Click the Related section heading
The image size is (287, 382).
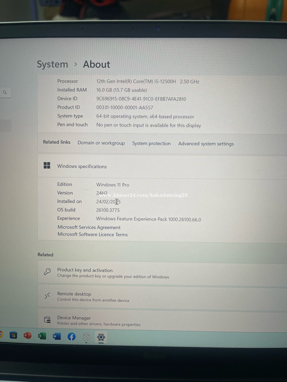(x=45, y=255)
